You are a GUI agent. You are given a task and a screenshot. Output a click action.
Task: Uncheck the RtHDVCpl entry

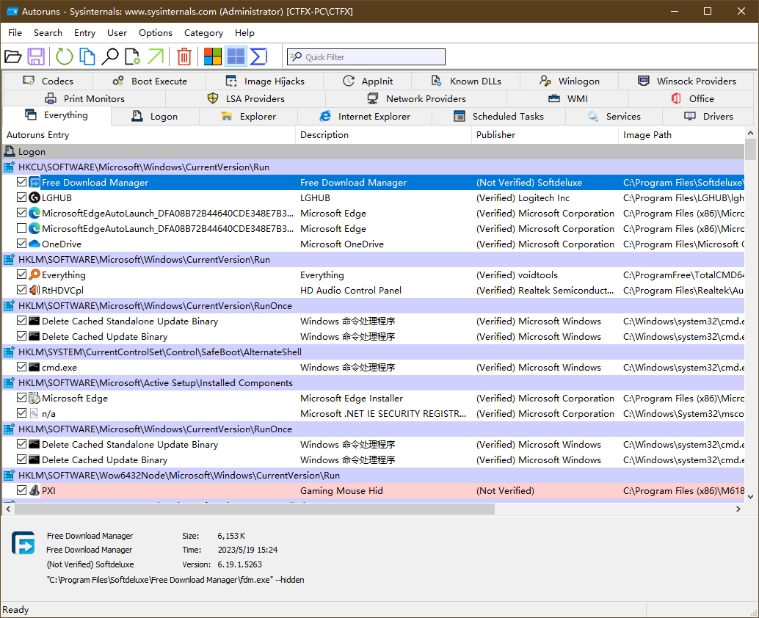coord(21,289)
